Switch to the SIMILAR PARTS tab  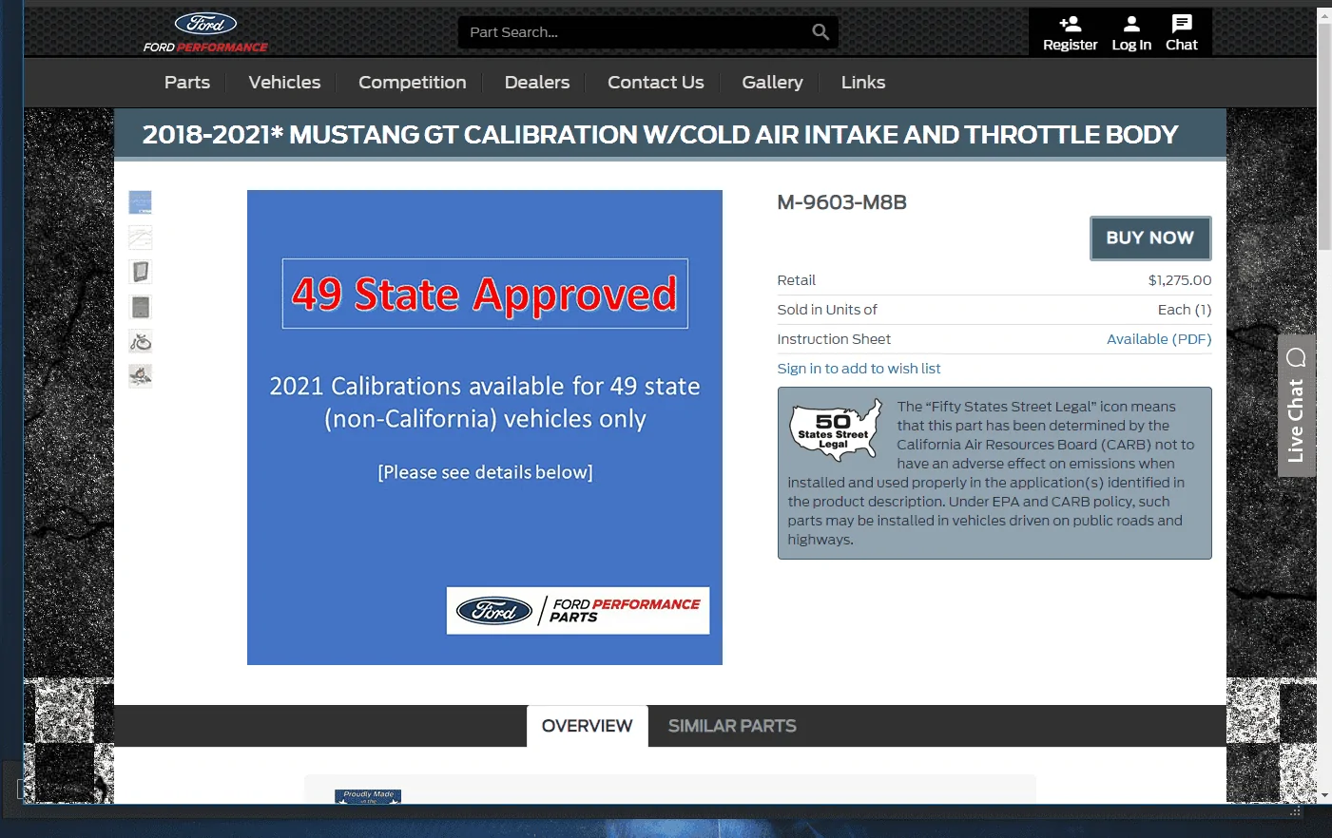pyautogui.click(x=732, y=726)
